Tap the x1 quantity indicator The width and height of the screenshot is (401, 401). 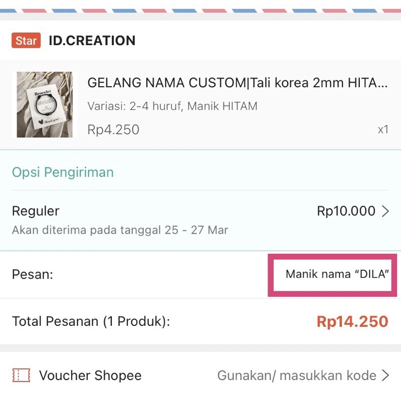pyautogui.click(x=383, y=130)
